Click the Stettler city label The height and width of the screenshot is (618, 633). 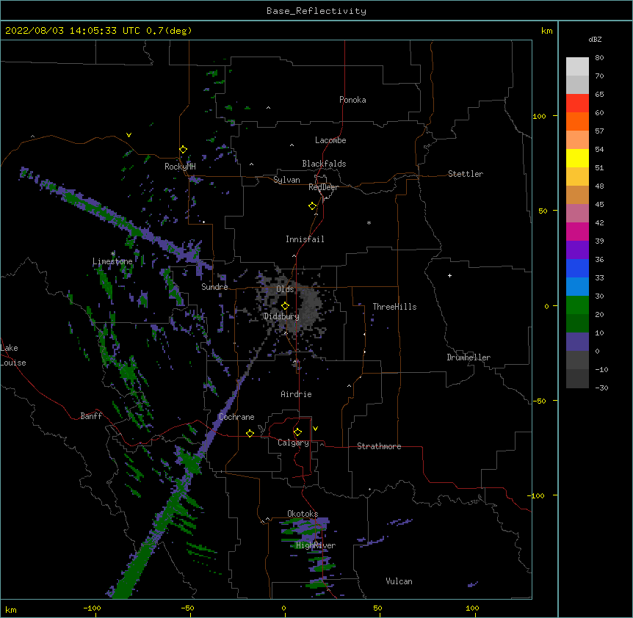(466, 174)
